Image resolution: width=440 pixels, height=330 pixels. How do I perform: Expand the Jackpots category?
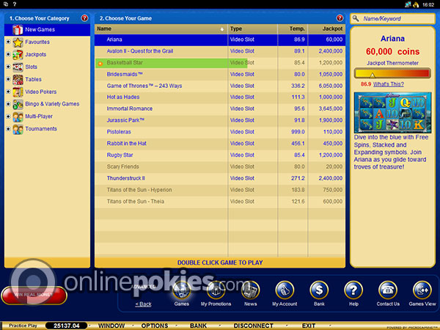tap(8, 54)
